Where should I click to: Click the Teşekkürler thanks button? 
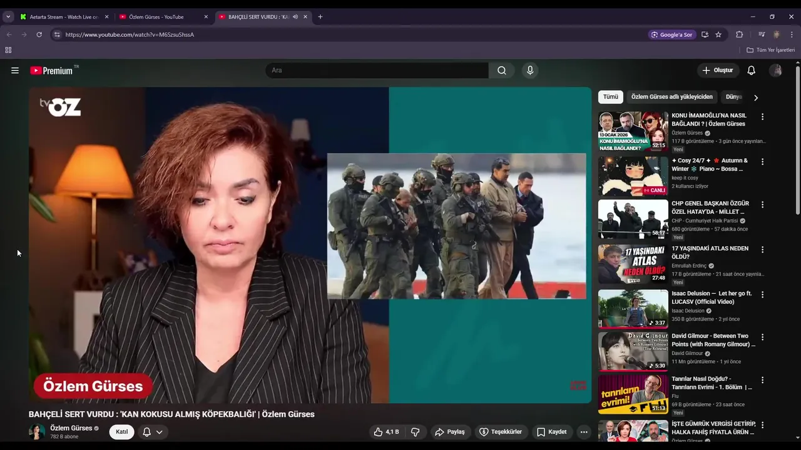[x=501, y=432]
